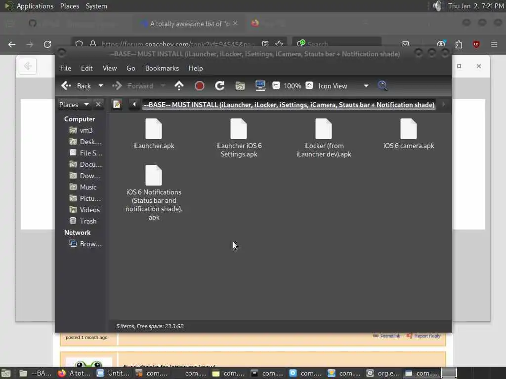Viewport: 506px width, 379px height.
Task: Open file search with magnifier icon
Action: coord(383,86)
